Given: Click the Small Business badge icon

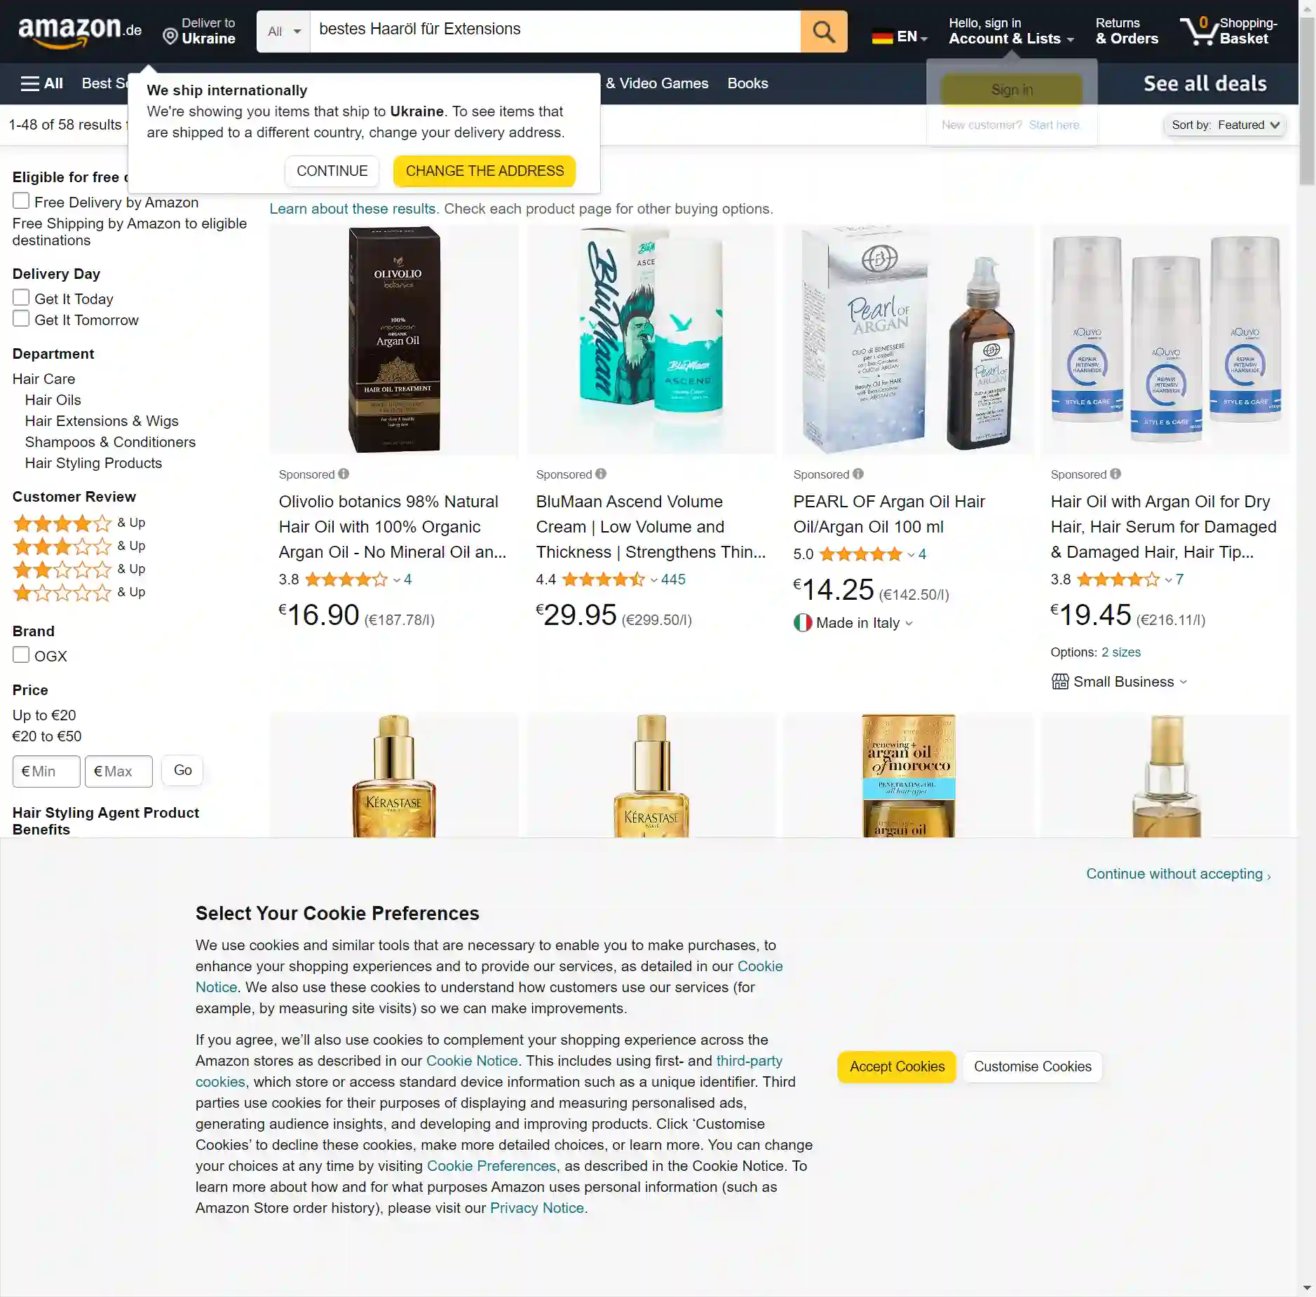Looking at the screenshot, I should point(1060,681).
